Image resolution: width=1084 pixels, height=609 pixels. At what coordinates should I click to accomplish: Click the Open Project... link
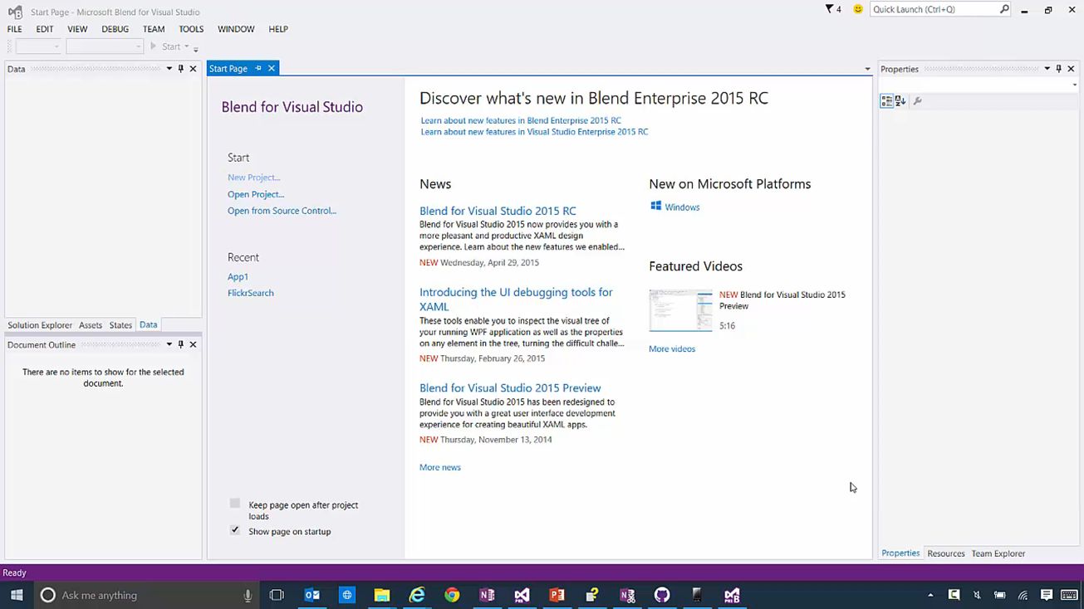click(256, 194)
